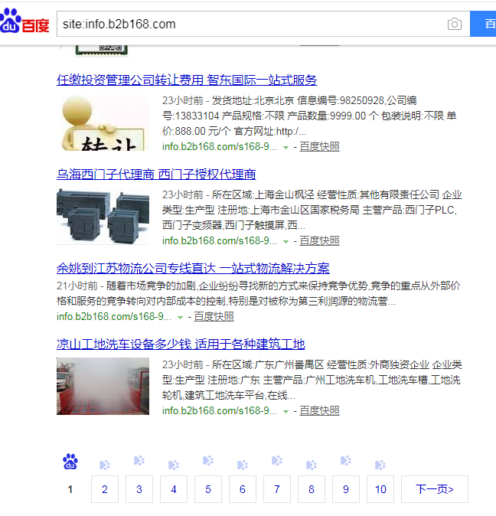Focus the search box with site:info.b2b168.com
496x516 pixels.
pyautogui.click(x=251, y=24)
